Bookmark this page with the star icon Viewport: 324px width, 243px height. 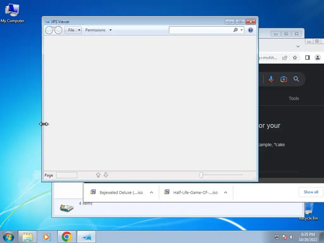[x=295, y=58]
